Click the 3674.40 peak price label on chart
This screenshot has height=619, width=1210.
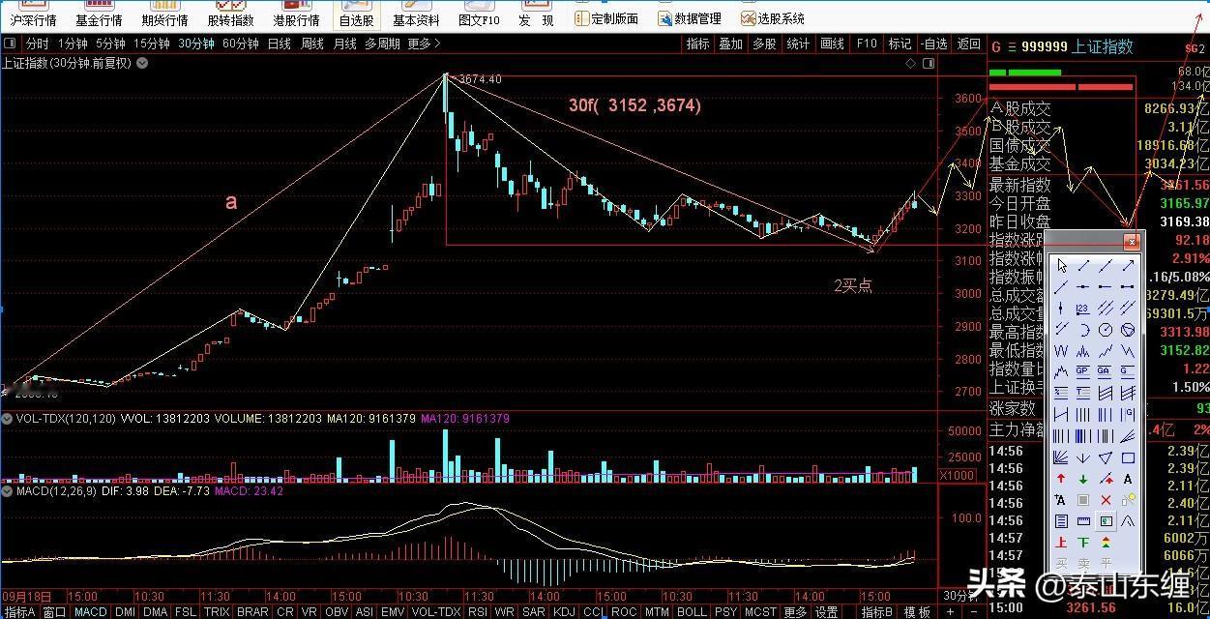(480, 79)
